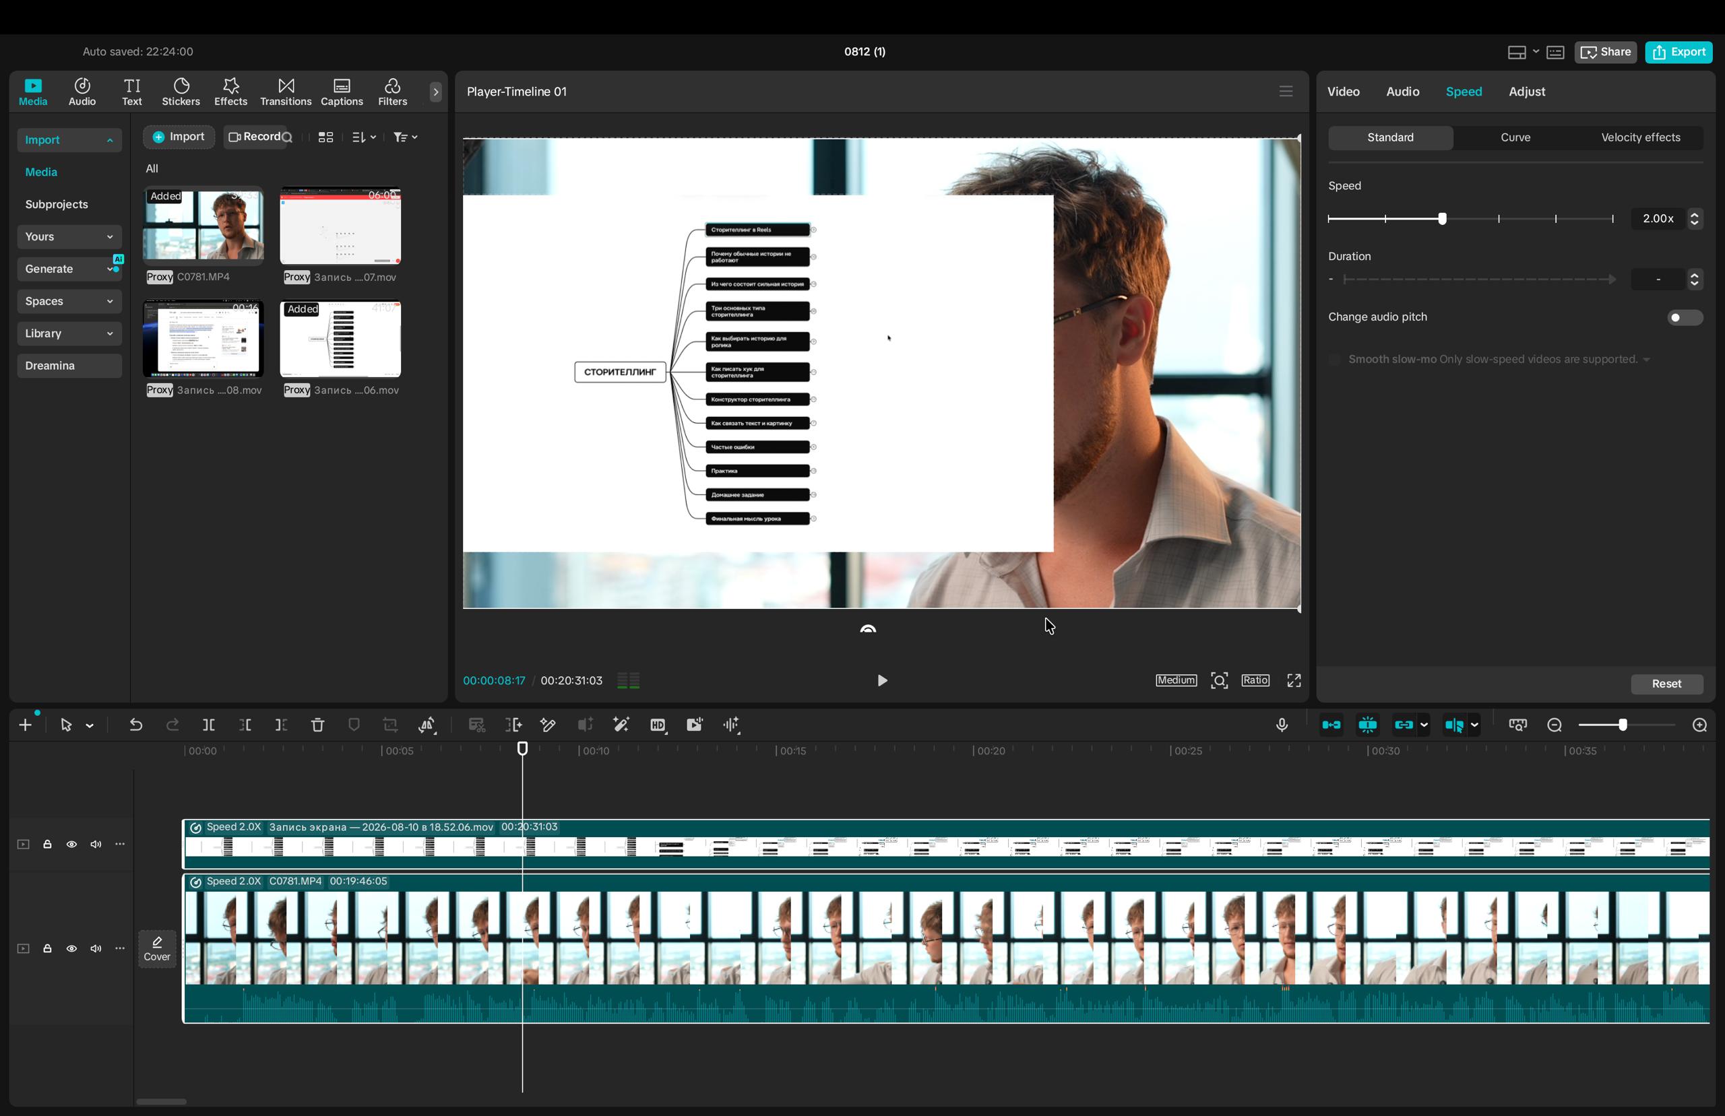Screen dimensions: 1725x1116
Task: Open the Captions panel
Action: tap(342, 92)
